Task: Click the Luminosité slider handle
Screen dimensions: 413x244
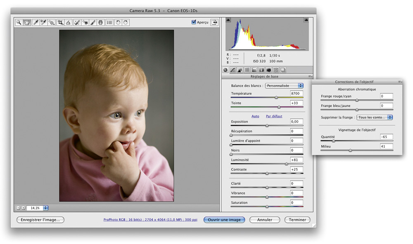Action: point(287,164)
